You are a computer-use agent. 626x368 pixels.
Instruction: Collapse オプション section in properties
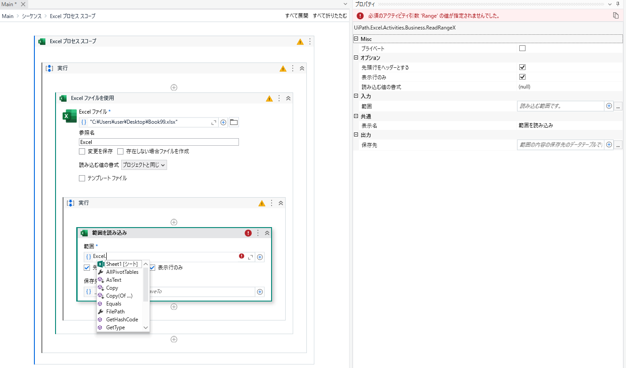[356, 58]
